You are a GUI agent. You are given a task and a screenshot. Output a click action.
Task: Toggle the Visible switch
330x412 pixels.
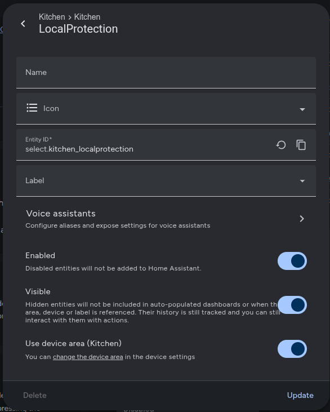pos(292,305)
